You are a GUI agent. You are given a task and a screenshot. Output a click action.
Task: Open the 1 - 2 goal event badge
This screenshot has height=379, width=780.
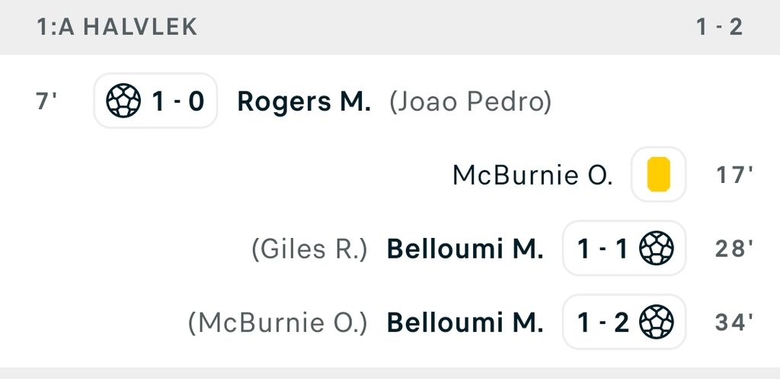pos(625,322)
